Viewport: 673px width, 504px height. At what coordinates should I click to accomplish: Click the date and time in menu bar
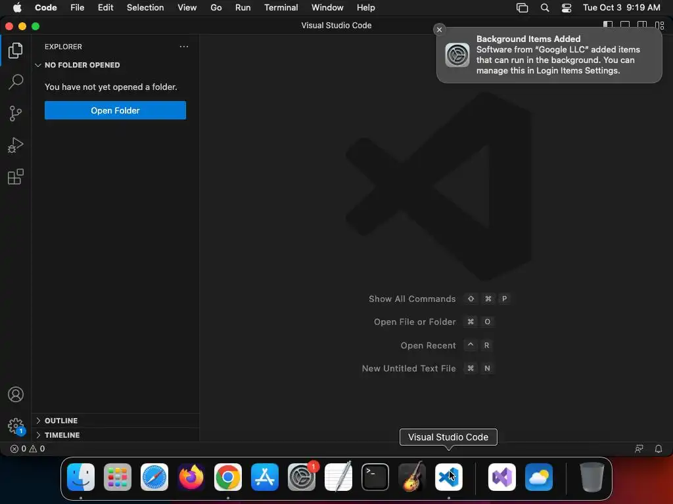point(621,8)
